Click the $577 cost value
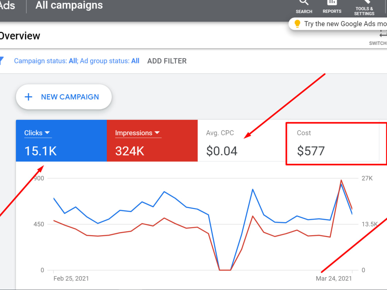The width and height of the screenshot is (387, 290). click(x=311, y=151)
